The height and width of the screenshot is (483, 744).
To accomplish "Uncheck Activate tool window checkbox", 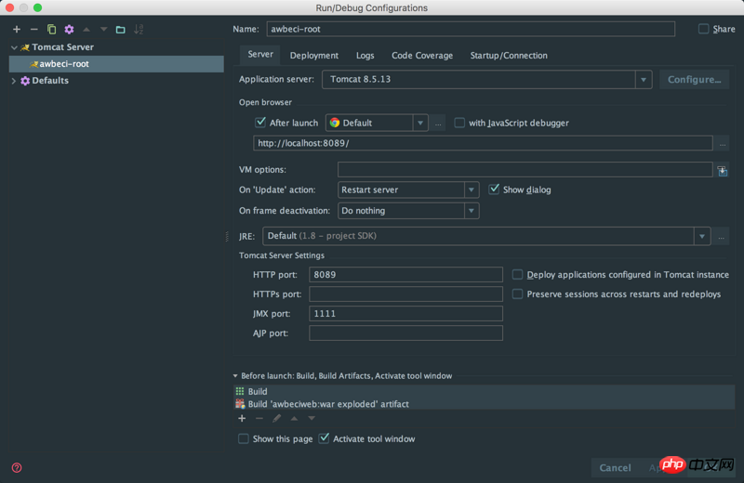I will click(324, 438).
